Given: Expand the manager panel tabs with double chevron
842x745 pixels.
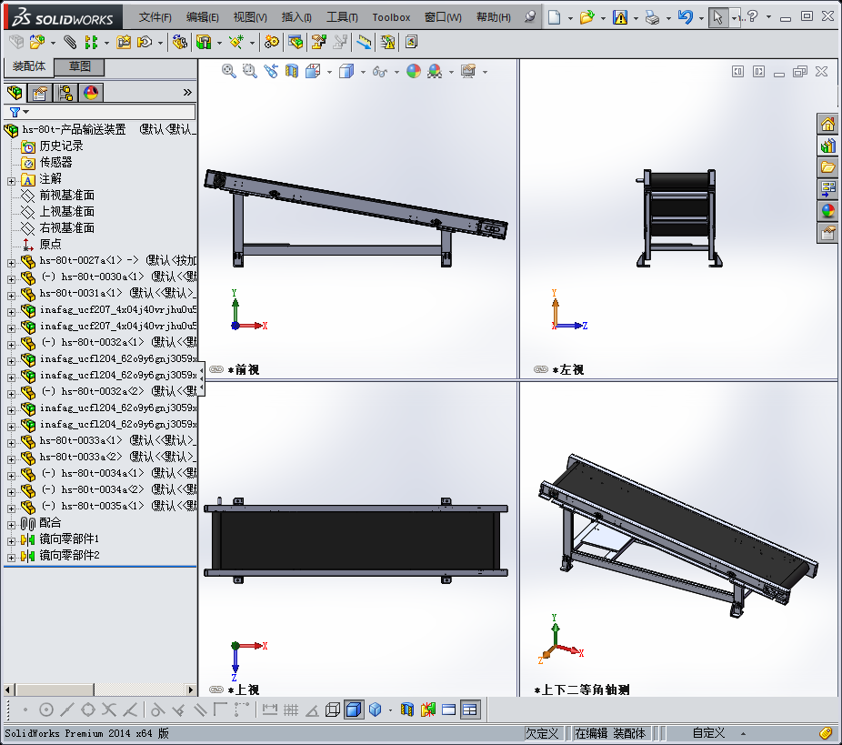Looking at the screenshot, I should [187, 93].
